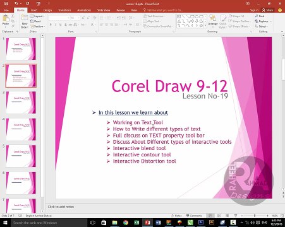Viewport: 285px width, 227px height.
Task: Open Shape Effects menu
Action: click(239, 26)
